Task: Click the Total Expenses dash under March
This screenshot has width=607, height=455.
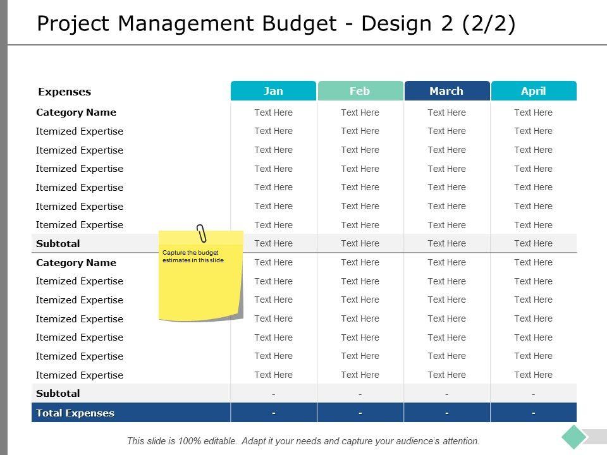Action: [x=446, y=413]
